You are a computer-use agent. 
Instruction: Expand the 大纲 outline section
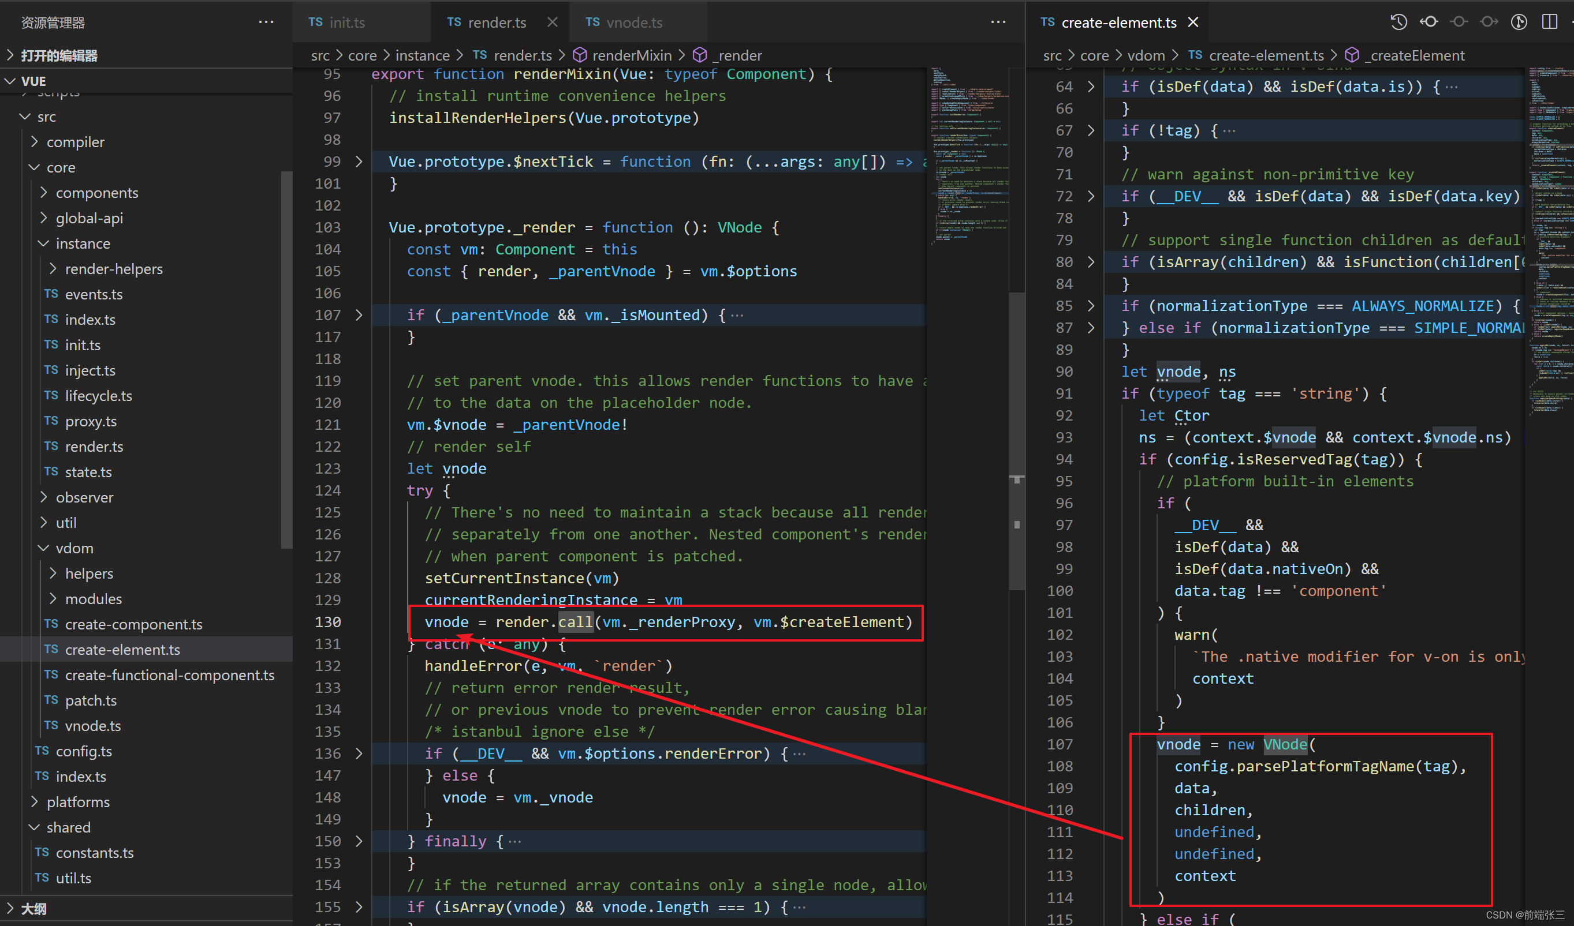tap(146, 909)
